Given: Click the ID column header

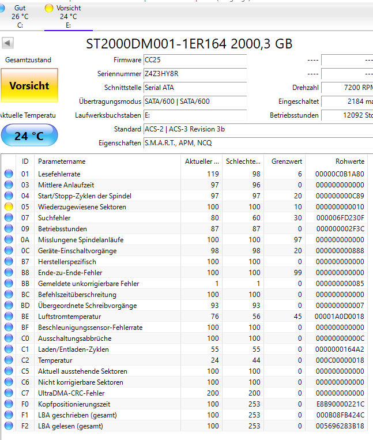Looking at the screenshot, I should (x=25, y=161).
